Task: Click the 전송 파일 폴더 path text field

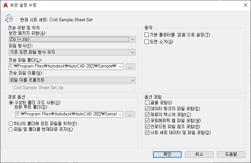Action: pyautogui.click(x=63, y=67)
